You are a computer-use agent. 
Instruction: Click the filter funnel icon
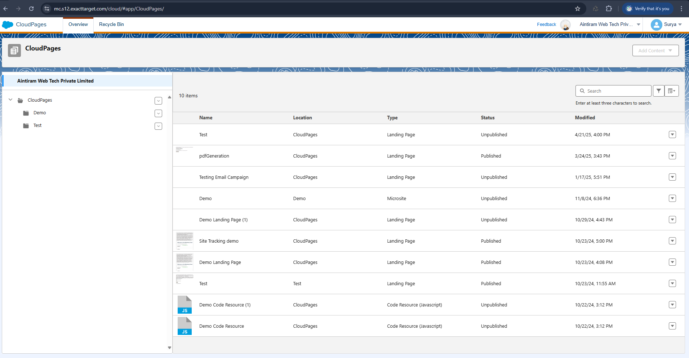[658, 91]
